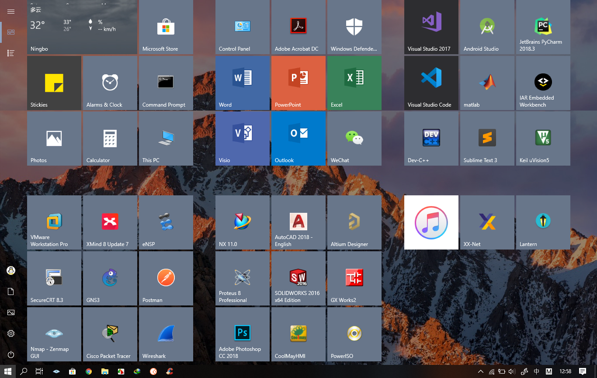Open the Pictures shortcut in Start sidebar
Viewport: 597px width, 378px height.
tap(11, 312)
